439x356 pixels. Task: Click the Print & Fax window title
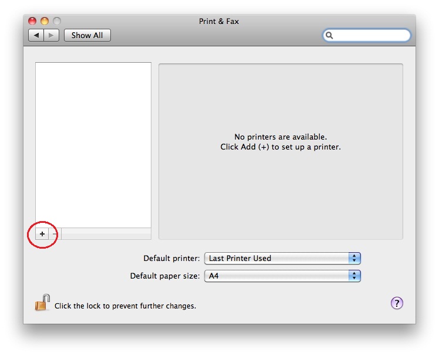(x=219, y=22)
